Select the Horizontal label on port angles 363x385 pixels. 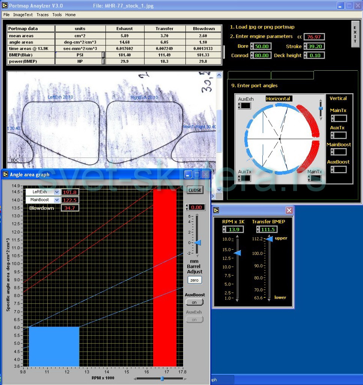pos(278,99)
